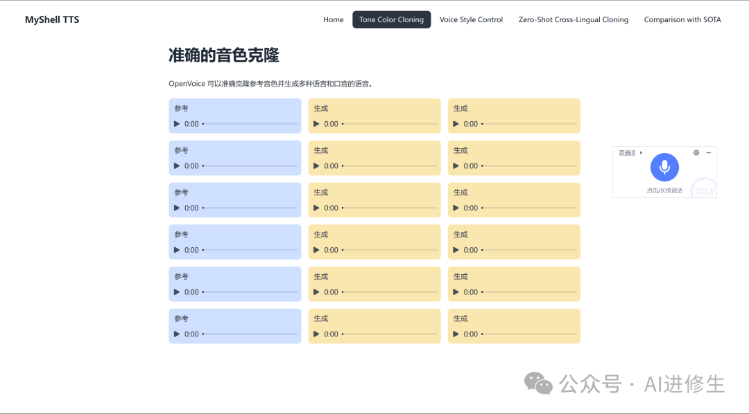
Task: Play the fifth row's rightmost 生成 audio
Action: pos(456,292)
